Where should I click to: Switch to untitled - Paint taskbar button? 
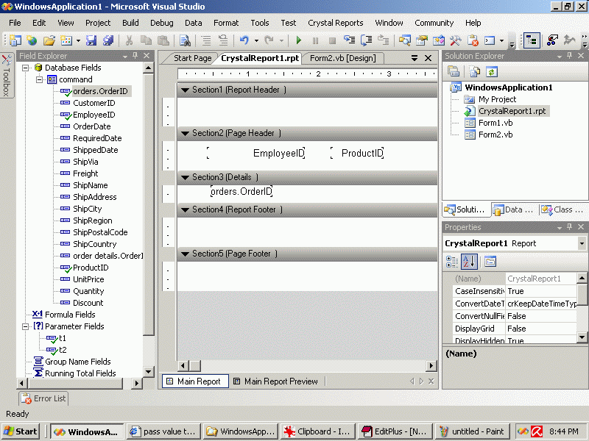(472, 431)
